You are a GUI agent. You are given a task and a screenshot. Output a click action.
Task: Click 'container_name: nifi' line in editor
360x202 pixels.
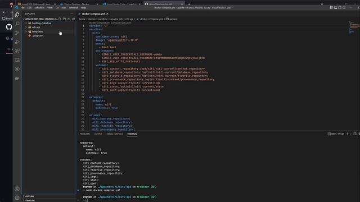click(x=111, y=36)
